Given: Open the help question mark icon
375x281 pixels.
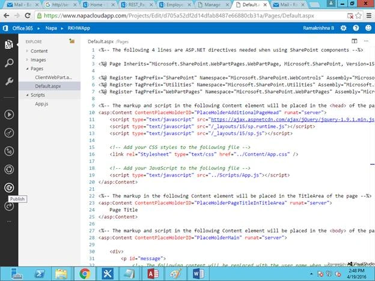Looking at the screenshot, I should click(356, 28).
